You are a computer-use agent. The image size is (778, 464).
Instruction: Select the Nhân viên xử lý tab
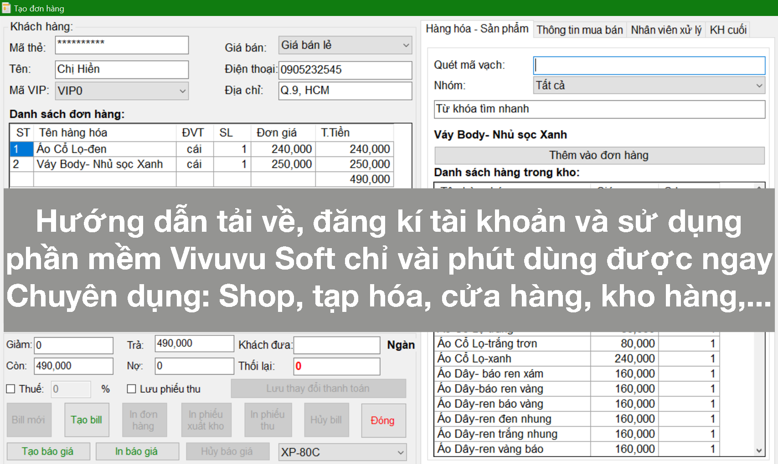tap(666, 29)
